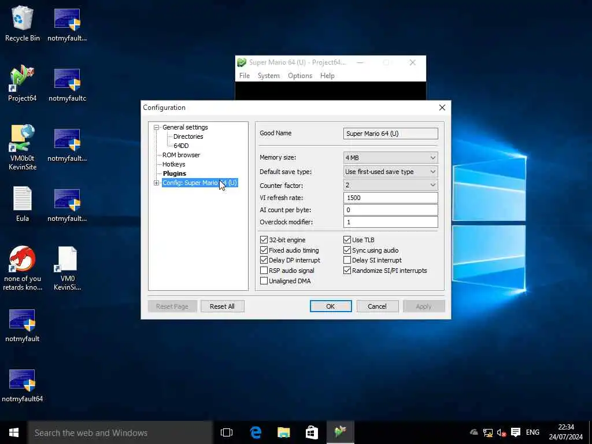Viewport: 592px width, 444px height.
Task: Open the Windows Store taskbar icon
Action: point(312,432)
